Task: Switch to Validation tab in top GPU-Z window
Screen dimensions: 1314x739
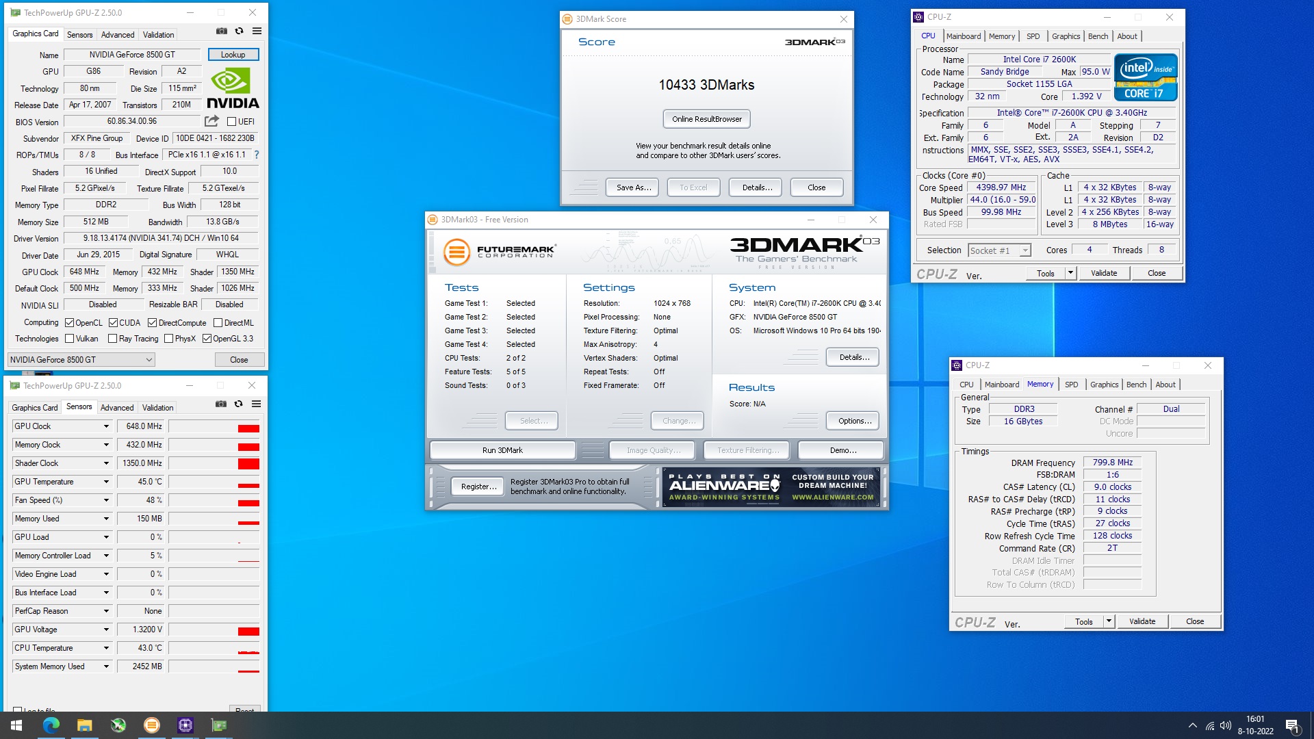Action: [159, 35]
